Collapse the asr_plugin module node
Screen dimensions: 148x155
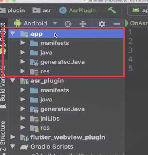pyautogui.click(x=13, y=80)
